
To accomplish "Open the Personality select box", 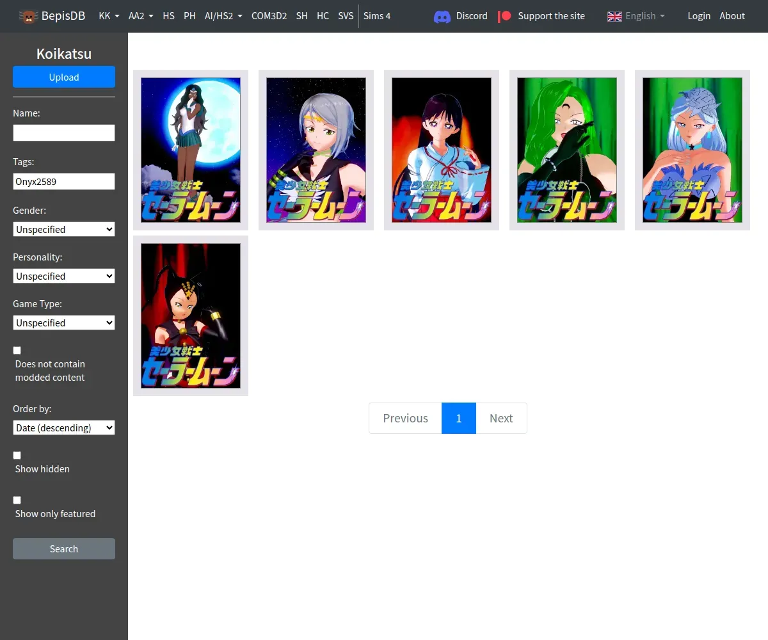I will coord(64,276).
